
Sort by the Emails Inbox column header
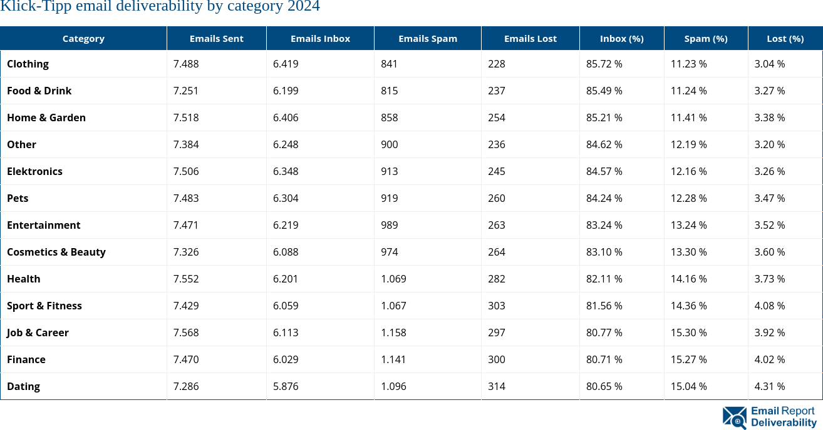point(320,38)
